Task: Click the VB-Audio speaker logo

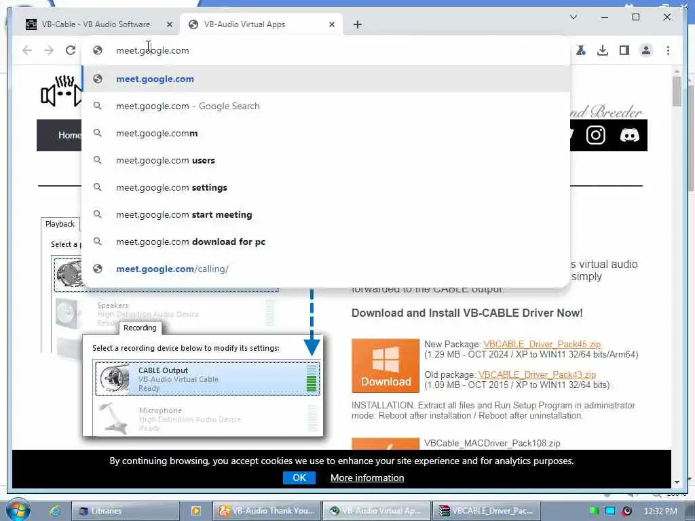Action: pyautogui.click(x=61, y=92)
